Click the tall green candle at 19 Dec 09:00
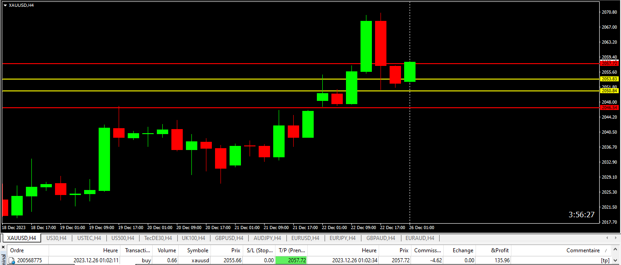621x265 pixels. coord(105,159)
